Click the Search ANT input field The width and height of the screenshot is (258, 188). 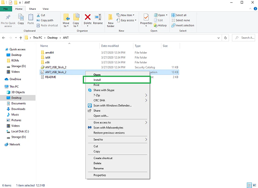point(244,38)
